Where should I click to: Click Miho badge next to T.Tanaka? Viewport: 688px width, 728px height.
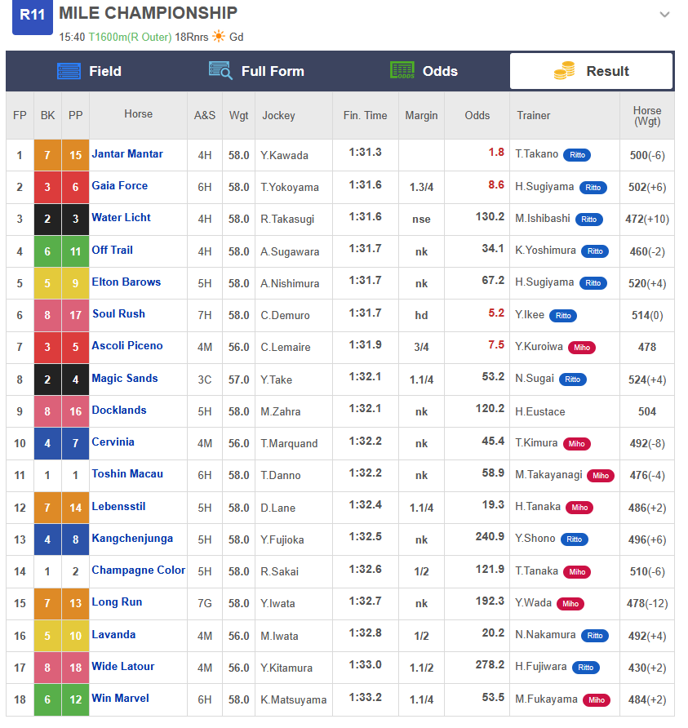[577, 572]
